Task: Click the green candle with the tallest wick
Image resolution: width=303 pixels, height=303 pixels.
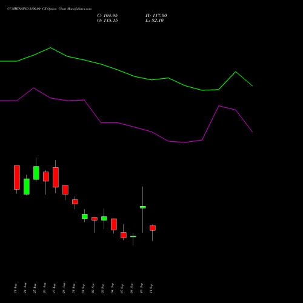Action: 143,207
